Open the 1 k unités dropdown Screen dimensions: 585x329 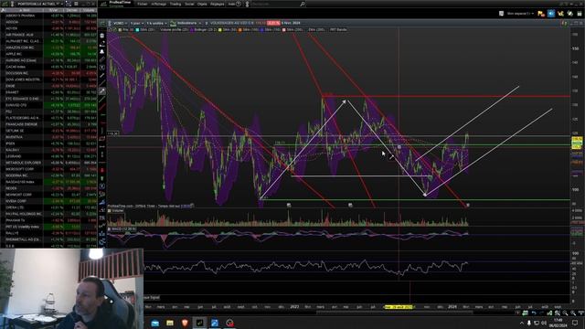point(156,23)
